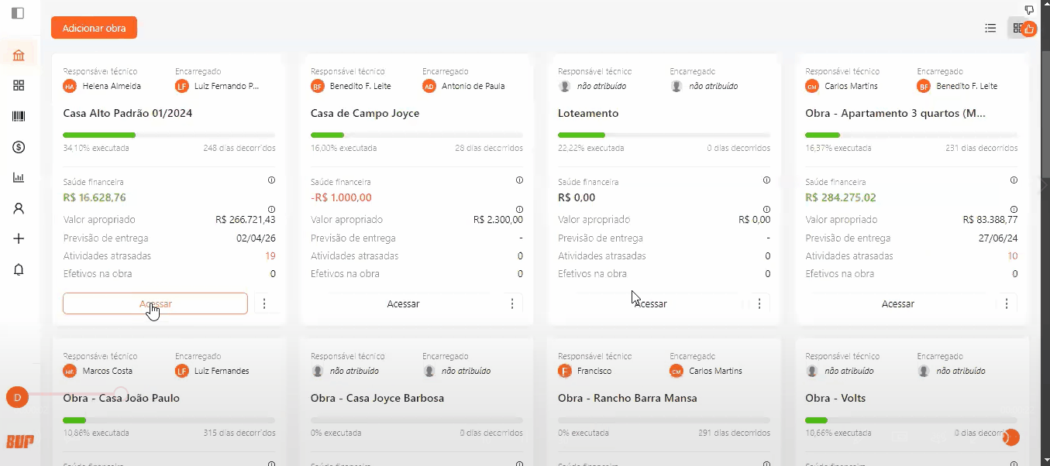Click Saúde financeira info icon on Apartamento 3 quartos
This screenshot has height=466, width=1050.
pyautogui.click(x=1014, y=180)
